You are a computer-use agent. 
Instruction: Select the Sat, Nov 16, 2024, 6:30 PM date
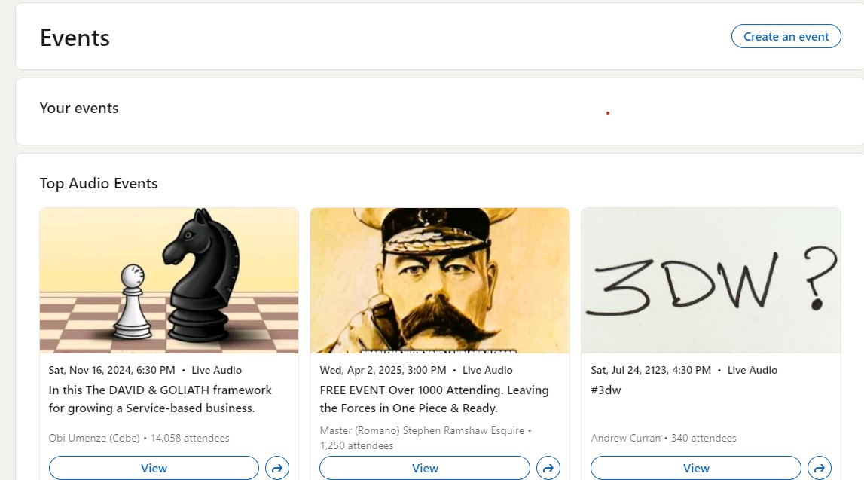pos(111,370)
